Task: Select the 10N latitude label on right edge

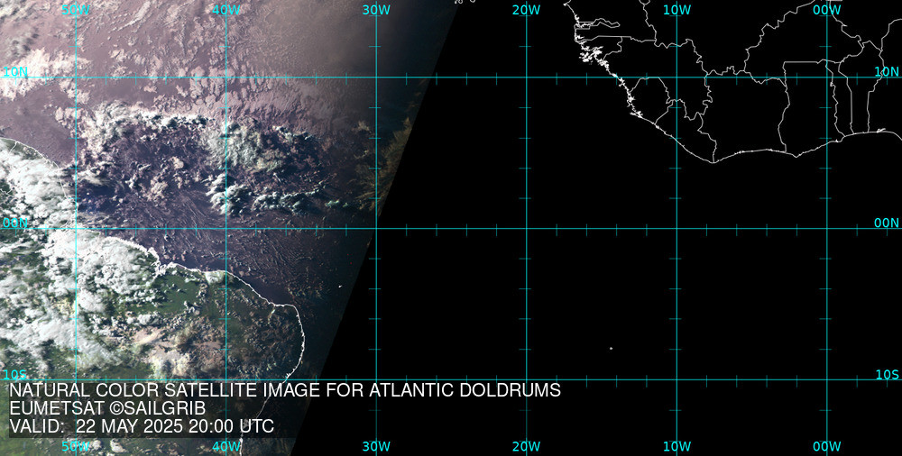Action: (x=887, y=72)
